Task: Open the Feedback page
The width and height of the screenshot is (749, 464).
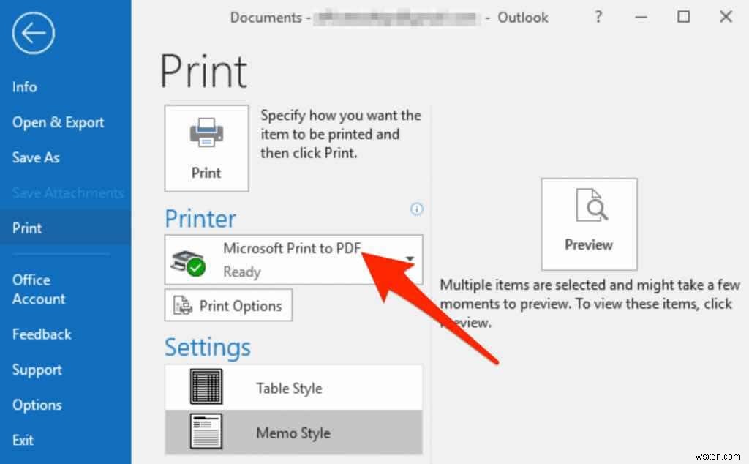Action: [41, 334]
